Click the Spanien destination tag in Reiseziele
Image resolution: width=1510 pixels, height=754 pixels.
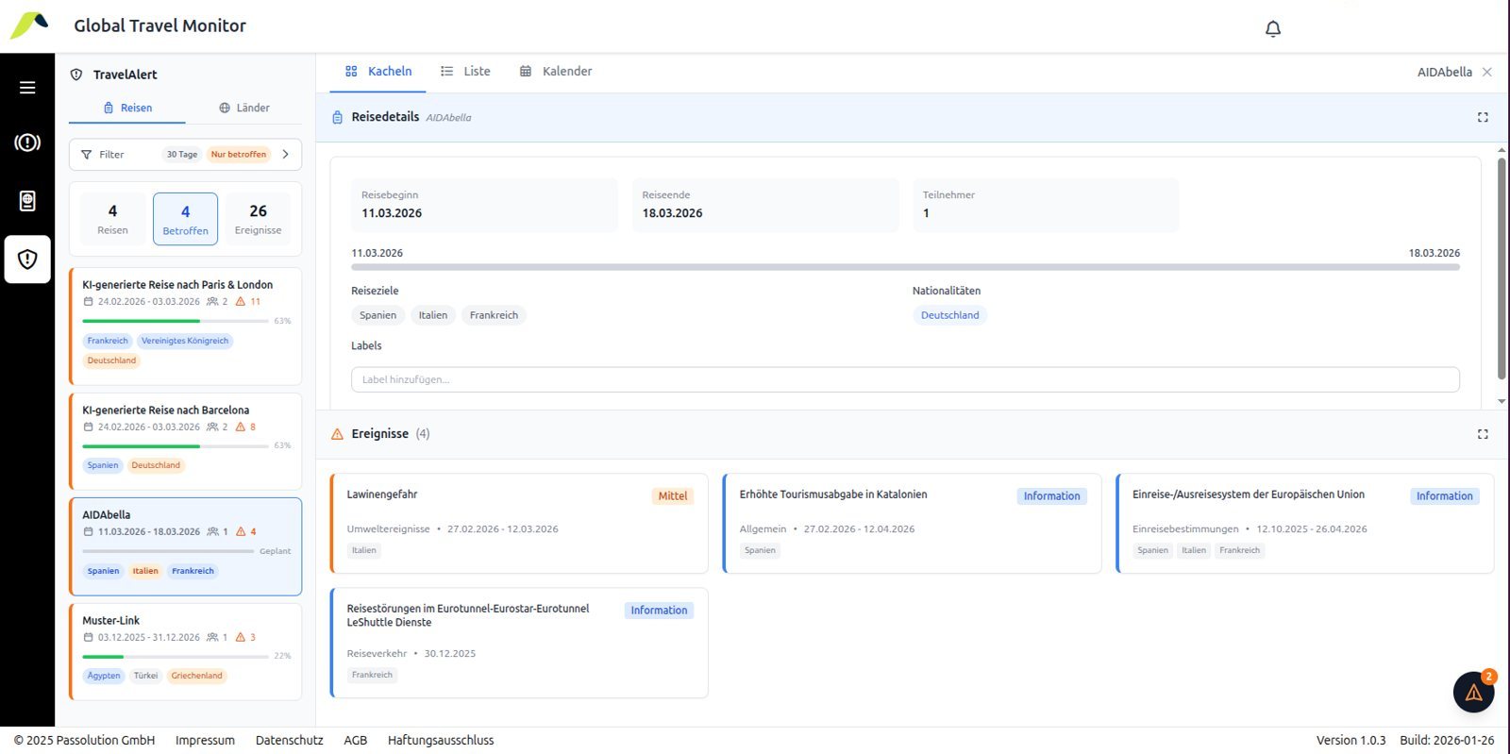[377, 315]
